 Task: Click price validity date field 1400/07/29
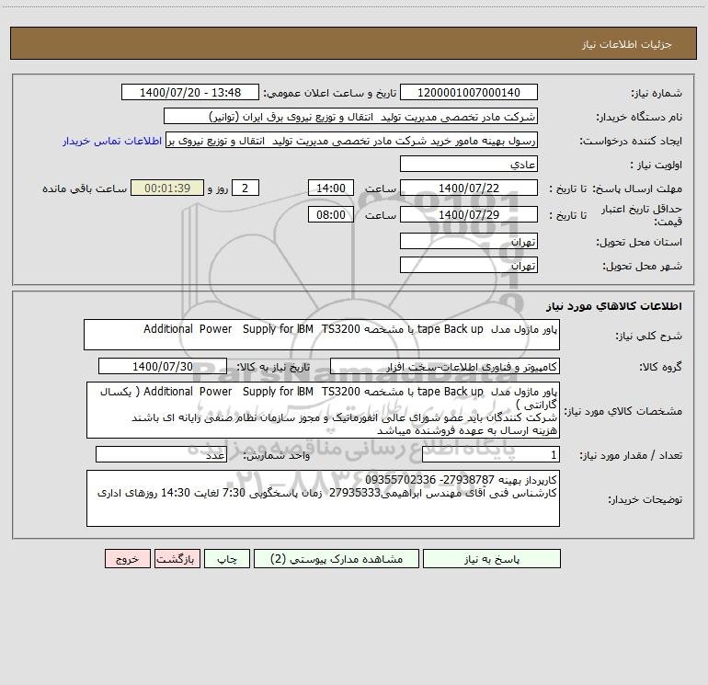pyautogui.click(x=469, y=214)
